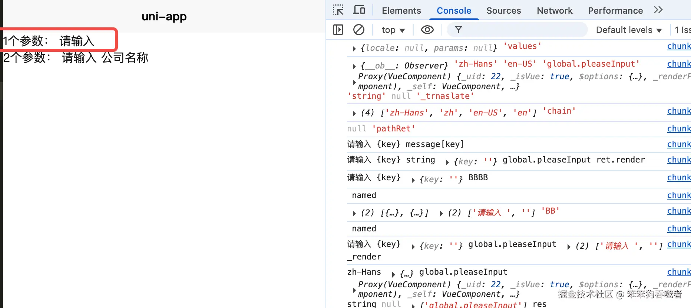This screenshot has height=308, width=691.
Task: Click the 'global.pleaseInput' red string
Action: tap(591, 64)
